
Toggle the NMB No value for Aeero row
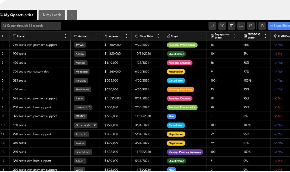click(278, 98)
